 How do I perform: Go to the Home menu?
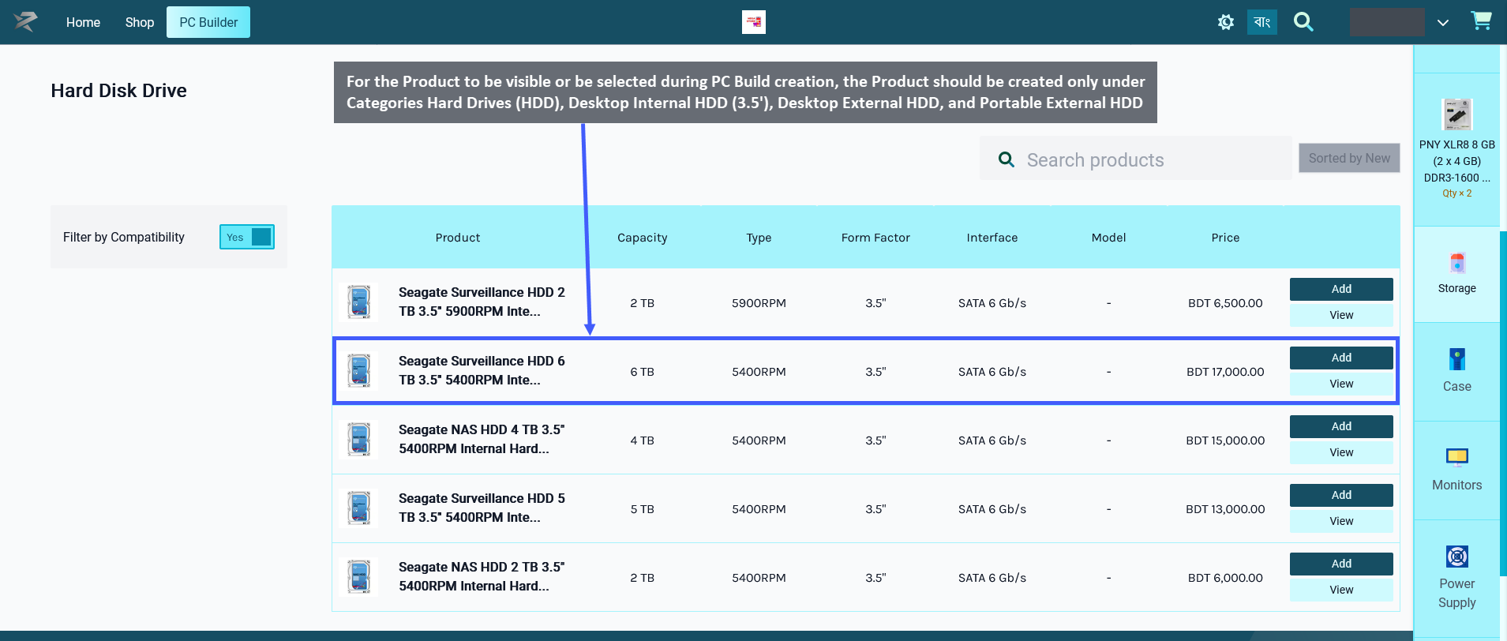tap(83, 22)
